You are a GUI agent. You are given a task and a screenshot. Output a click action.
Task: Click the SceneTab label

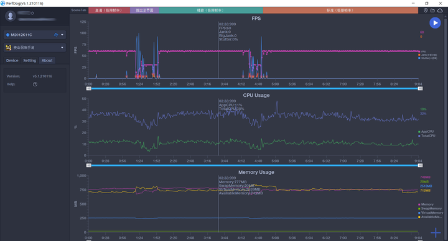pos(78,11)
